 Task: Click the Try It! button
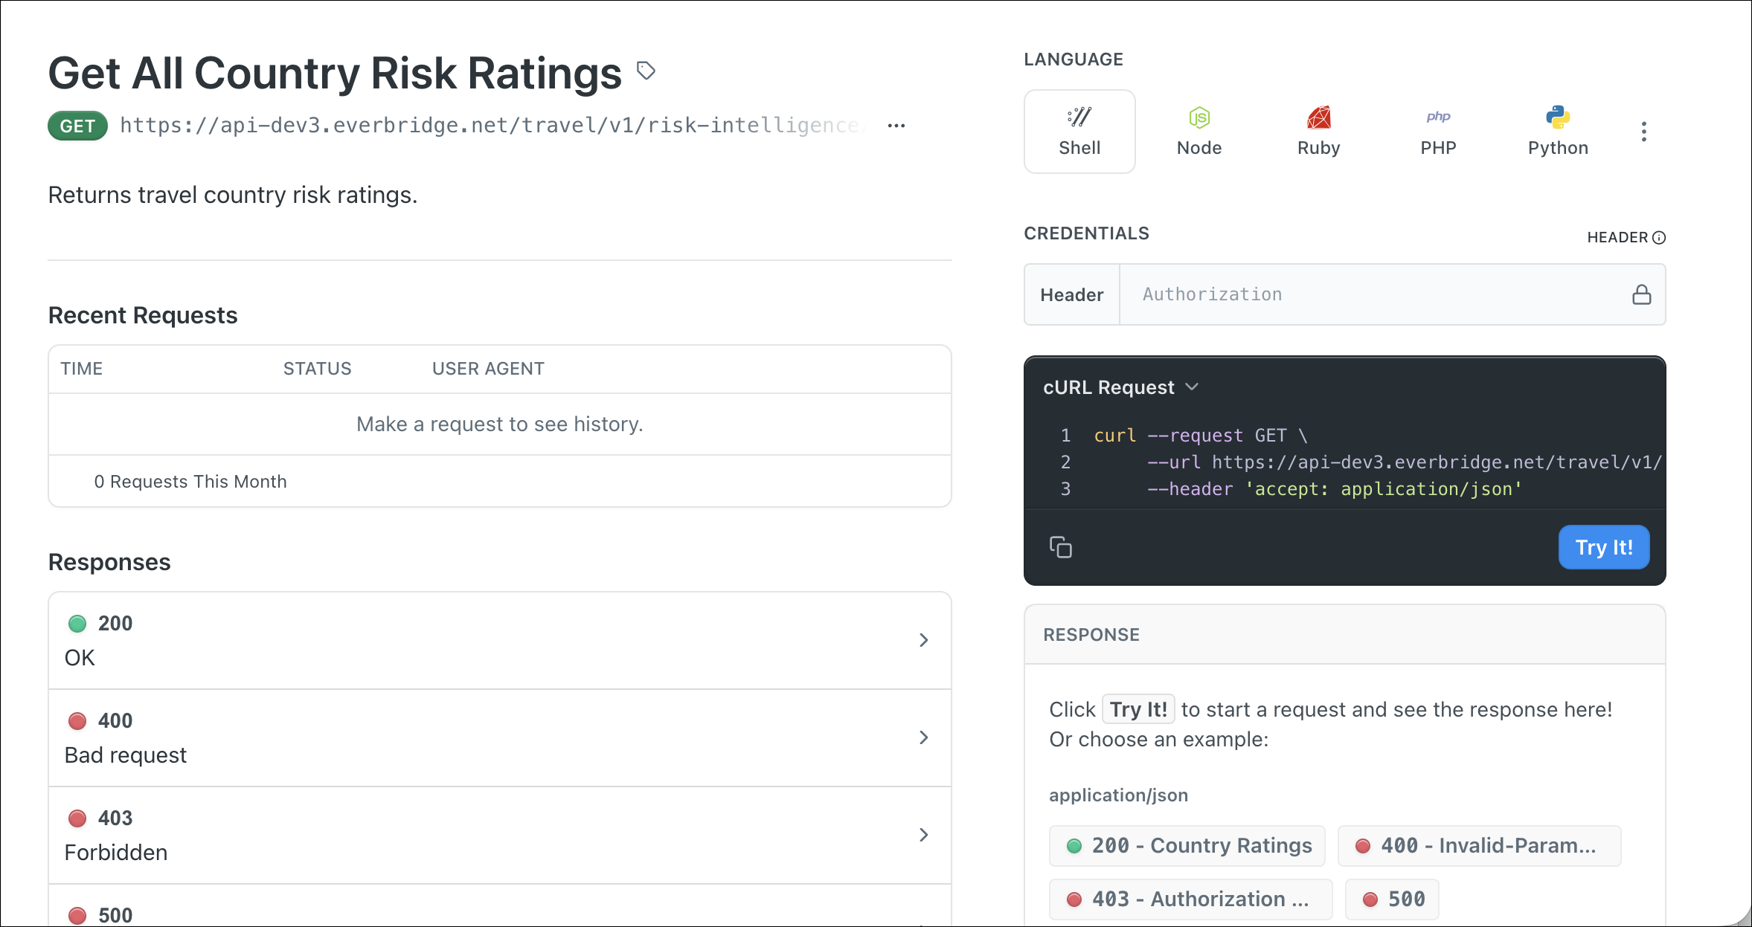(x=1604, y=547)
